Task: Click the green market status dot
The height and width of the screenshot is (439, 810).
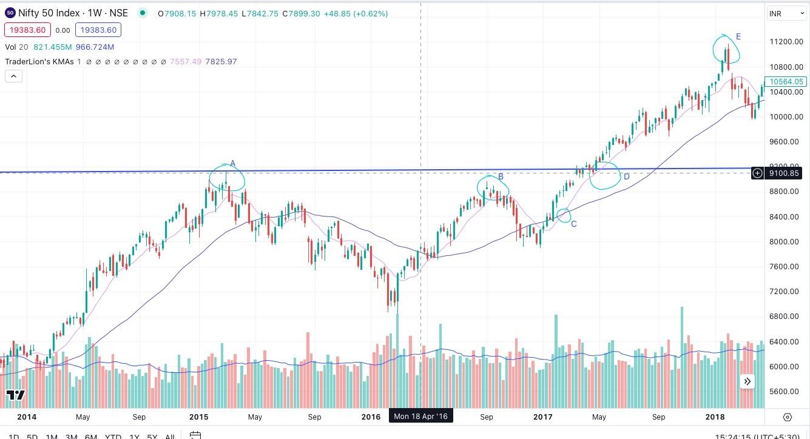Action: 142,13
